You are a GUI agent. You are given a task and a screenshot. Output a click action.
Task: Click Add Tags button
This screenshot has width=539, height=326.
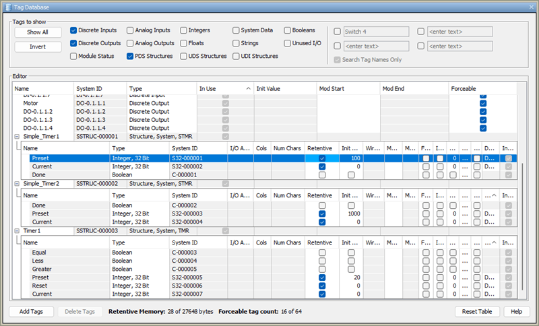(31, 312)
